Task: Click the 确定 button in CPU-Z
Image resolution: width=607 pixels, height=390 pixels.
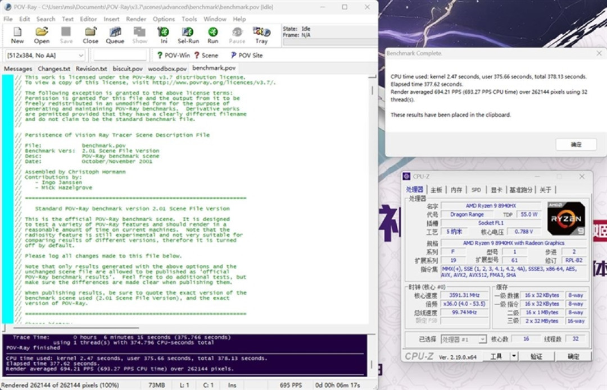Action: [x=573, y=356]
